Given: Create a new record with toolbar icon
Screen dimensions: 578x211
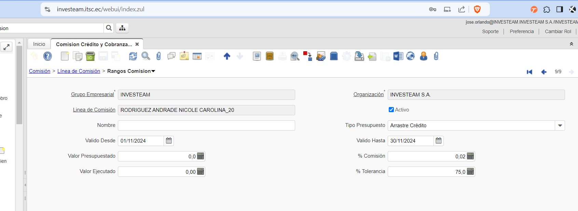Looking at the screenshot, I should (x=65, y=56).
